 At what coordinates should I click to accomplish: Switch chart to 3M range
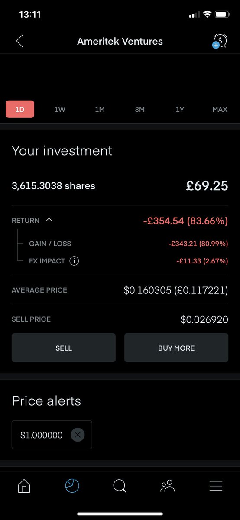pyautogui.click(x=139, y=110)
